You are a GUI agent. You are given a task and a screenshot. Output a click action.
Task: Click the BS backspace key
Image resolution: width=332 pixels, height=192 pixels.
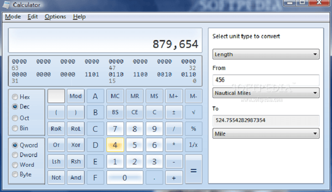pos(115,112)
